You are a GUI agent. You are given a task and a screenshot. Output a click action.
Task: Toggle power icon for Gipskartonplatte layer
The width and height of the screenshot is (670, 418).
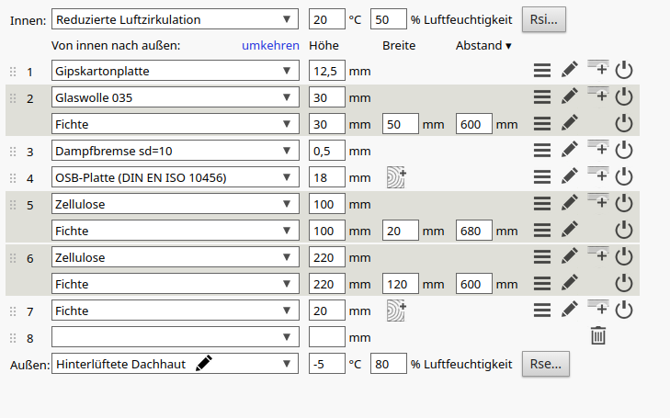tap(624, 70)
